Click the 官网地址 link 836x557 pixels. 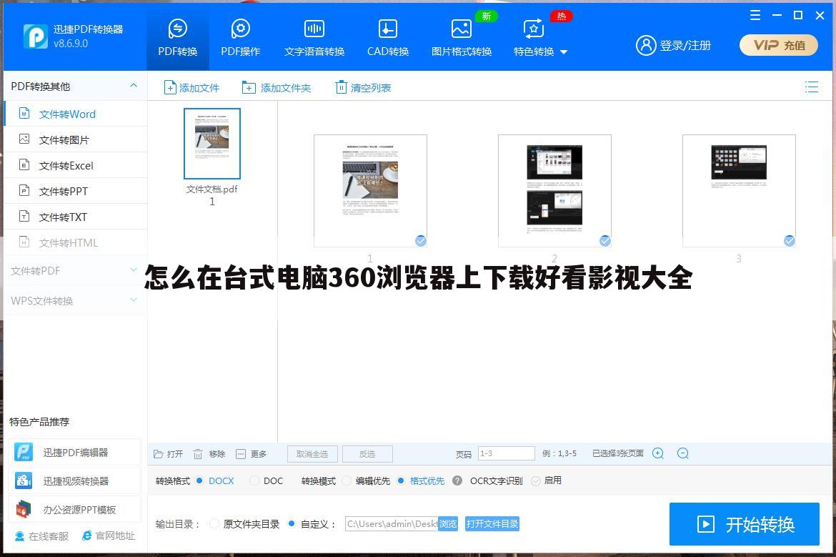click(109, 536)
